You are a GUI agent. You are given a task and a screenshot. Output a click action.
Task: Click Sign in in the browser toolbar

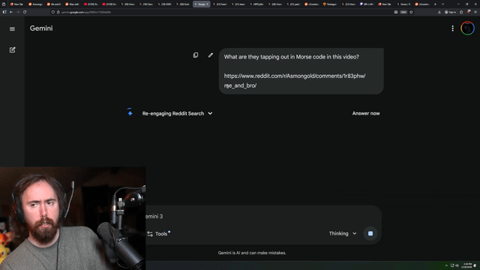[451, 12]
